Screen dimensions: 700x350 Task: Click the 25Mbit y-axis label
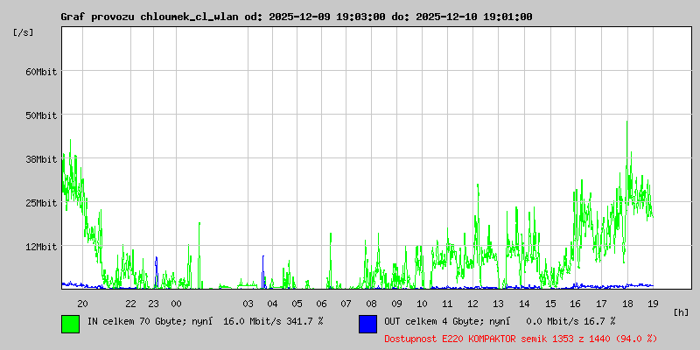[40, 203]
